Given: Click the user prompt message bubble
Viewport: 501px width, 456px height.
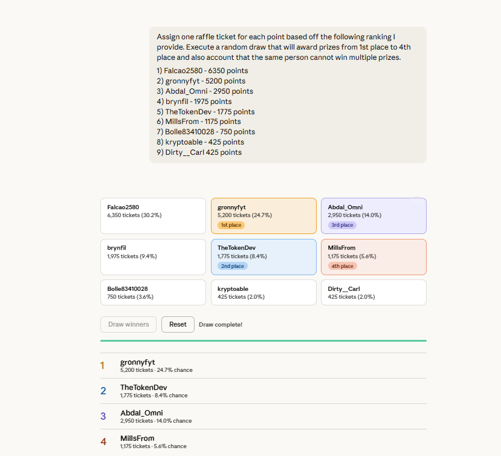Looking at the screenshot, I should pos(288,95).
